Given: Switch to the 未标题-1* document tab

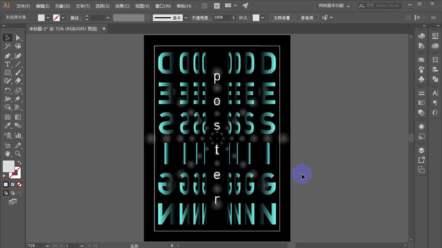Looking at the screenshot, I should tap(63, 29).
